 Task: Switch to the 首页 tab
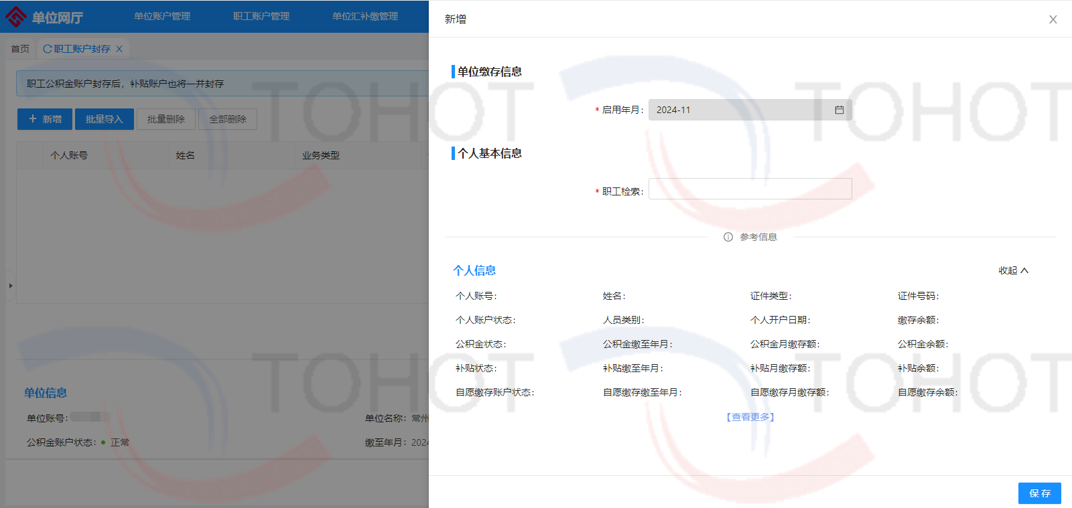20,49
